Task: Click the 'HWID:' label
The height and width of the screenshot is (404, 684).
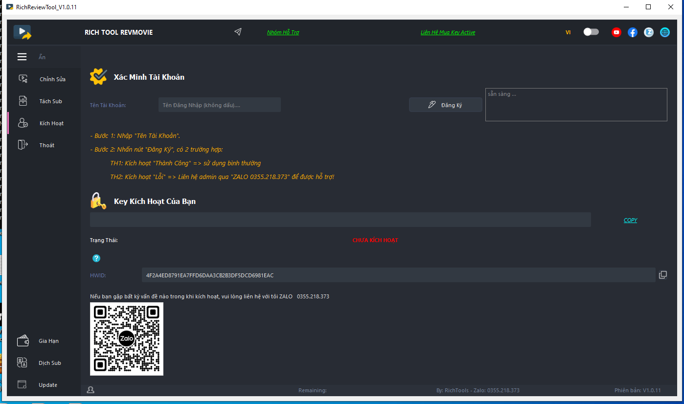Action: (98, 275)
